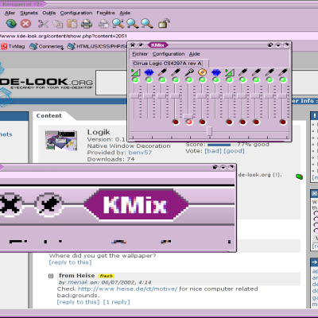Image resolution: width=318 pixels, height=318 pixels.
Task: Open the TvMag bookmark
Action: tap(13, 46)
